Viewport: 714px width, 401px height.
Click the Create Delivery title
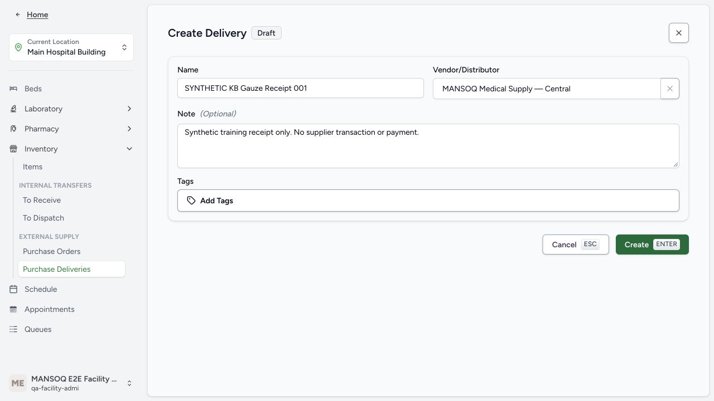coord(207,33)
